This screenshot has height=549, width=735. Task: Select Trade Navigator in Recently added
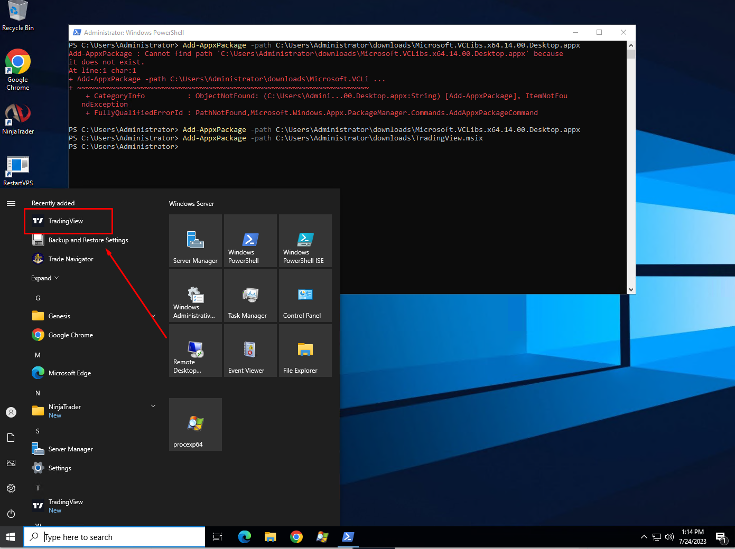[71, 259]
